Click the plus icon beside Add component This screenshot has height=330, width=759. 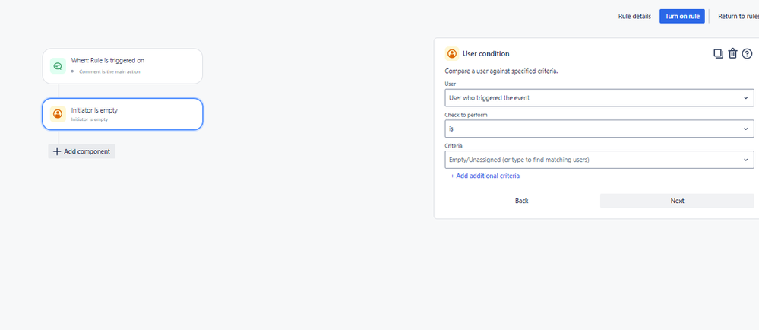[x=57, y=151]
